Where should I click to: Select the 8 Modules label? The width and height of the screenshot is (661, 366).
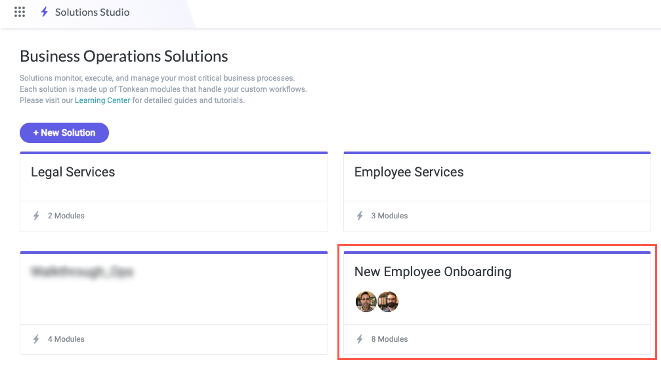(x=389, y=339)
